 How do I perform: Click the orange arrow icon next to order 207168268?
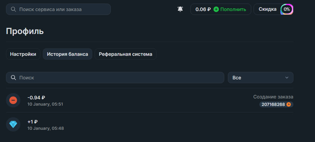289,104
